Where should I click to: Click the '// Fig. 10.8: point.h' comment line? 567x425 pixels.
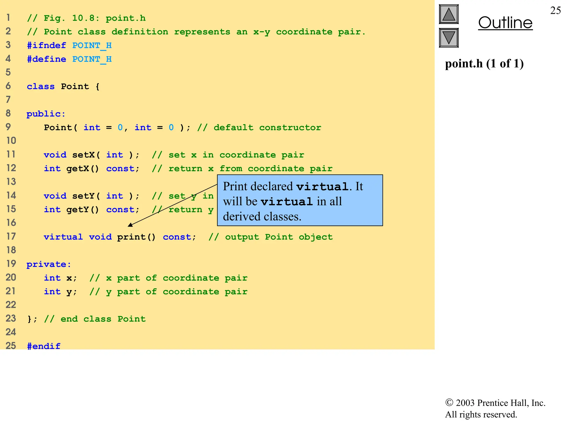pyautogui.click(x=86, y=18)
